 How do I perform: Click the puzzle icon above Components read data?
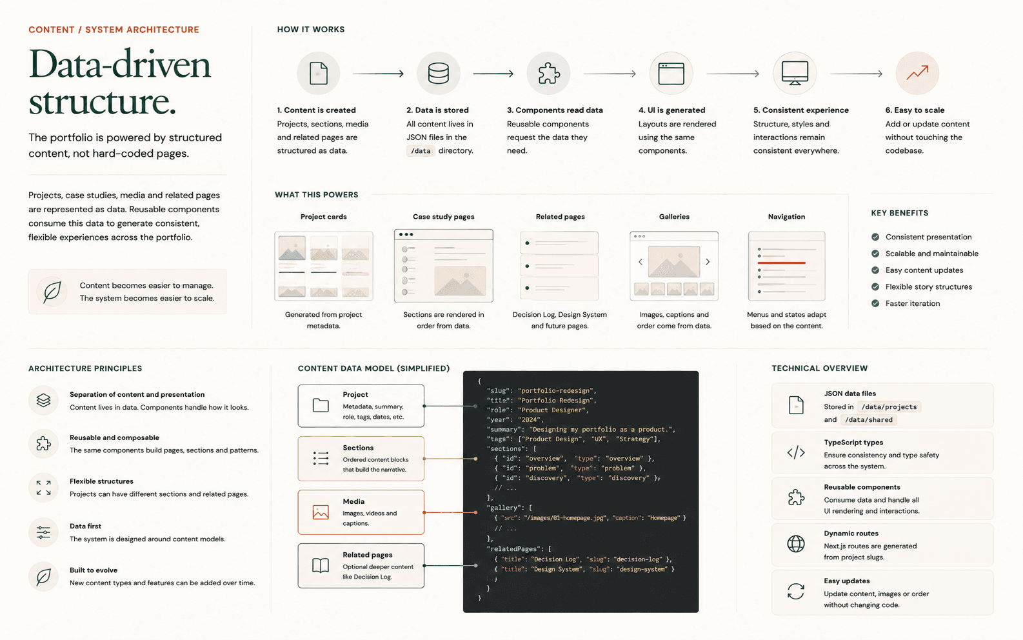coord(549,74)
